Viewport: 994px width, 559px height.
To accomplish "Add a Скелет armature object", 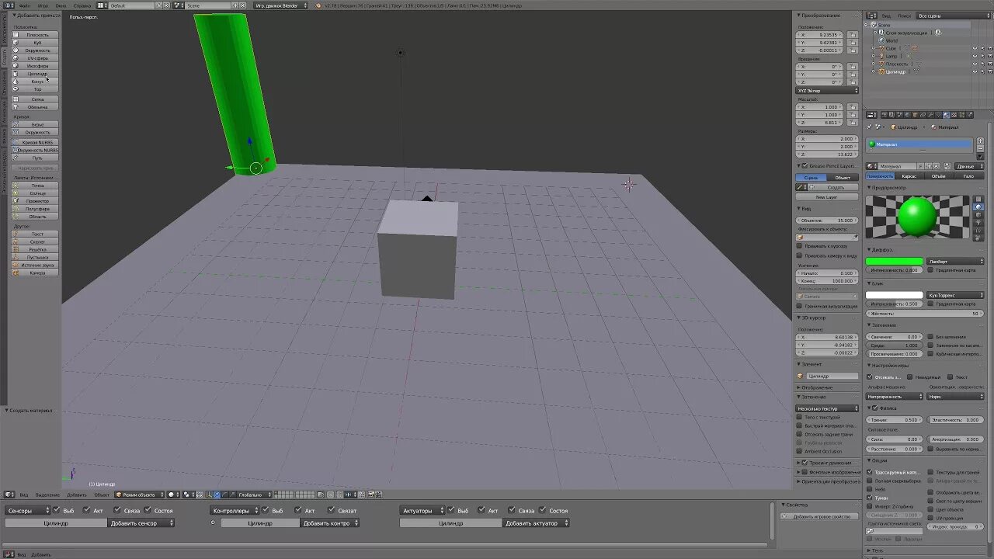I will (x=35, y=241).
